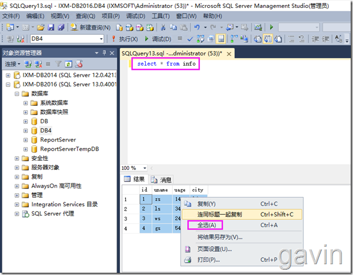Expand the DB4 database node

(x=26, y=131)
